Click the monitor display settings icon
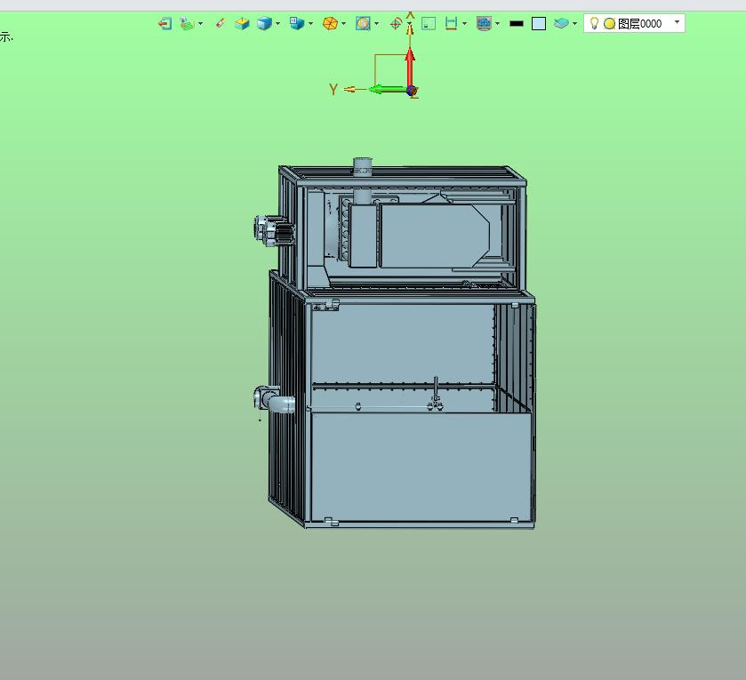 [484, 23]
